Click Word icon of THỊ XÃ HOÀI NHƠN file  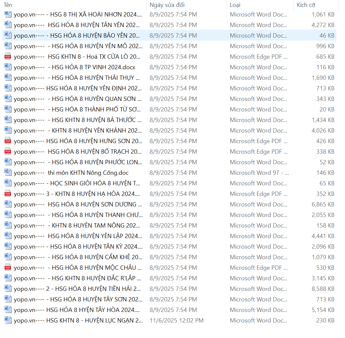pos(8,15)
